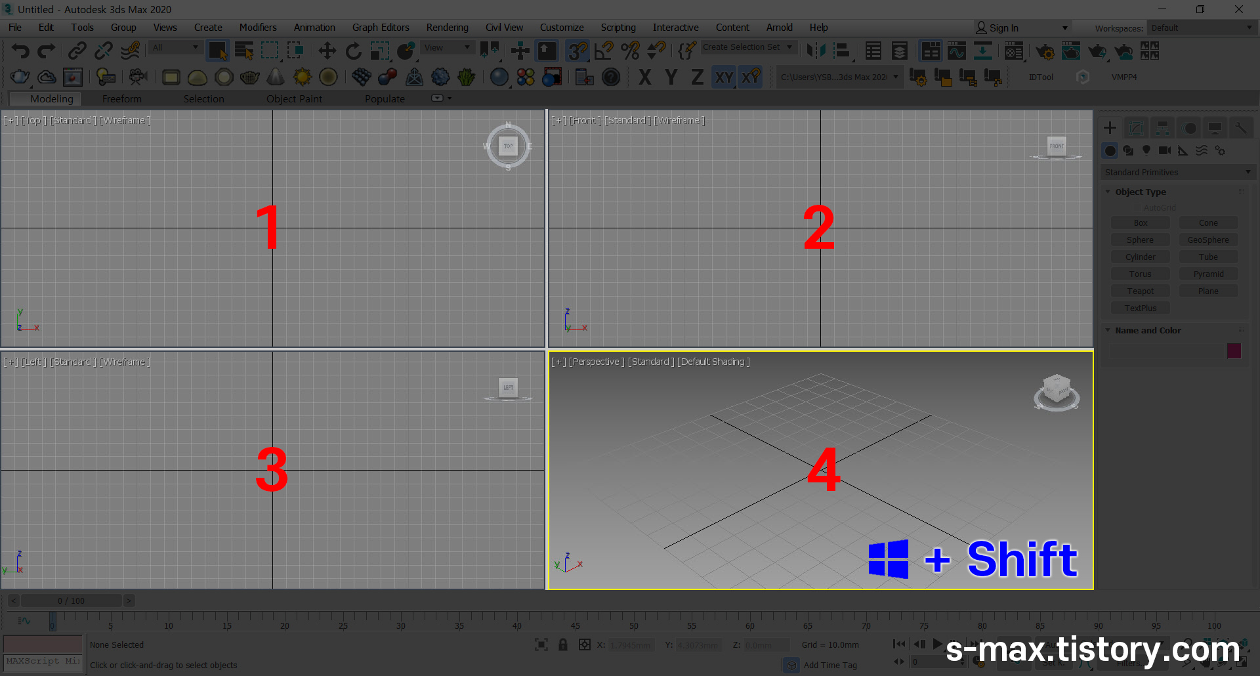This screenshot has height=676, width=1260.
Task: Open the Utilities wrench panel icon
Action: [x=1241, y=128]
